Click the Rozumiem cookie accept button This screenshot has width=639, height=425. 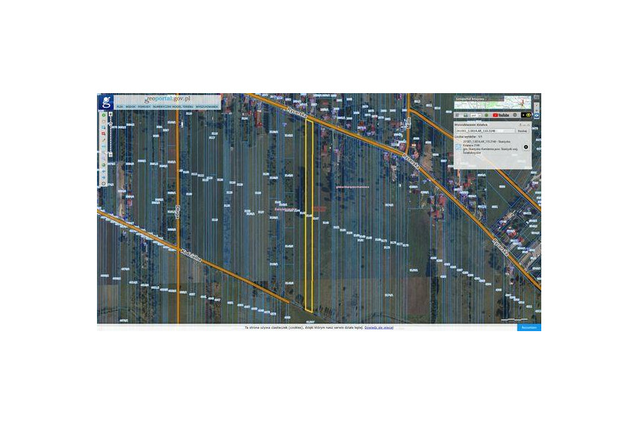529,327
